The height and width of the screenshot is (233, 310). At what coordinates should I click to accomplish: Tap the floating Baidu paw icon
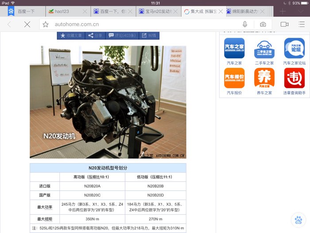(x=298, y=220)
